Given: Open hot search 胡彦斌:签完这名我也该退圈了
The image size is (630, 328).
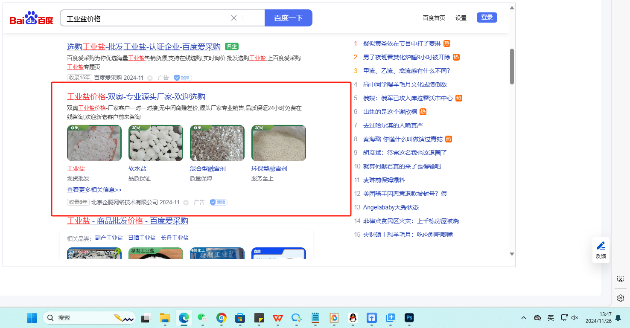Looking at the screenshot, I should (x=405, y=153).
